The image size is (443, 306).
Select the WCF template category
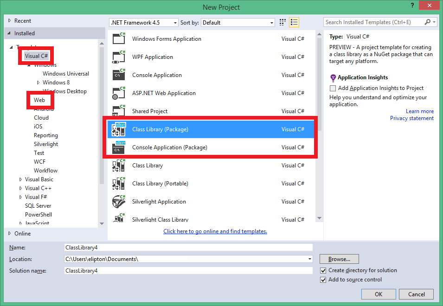pyautogui.click(x=39, y=162)
